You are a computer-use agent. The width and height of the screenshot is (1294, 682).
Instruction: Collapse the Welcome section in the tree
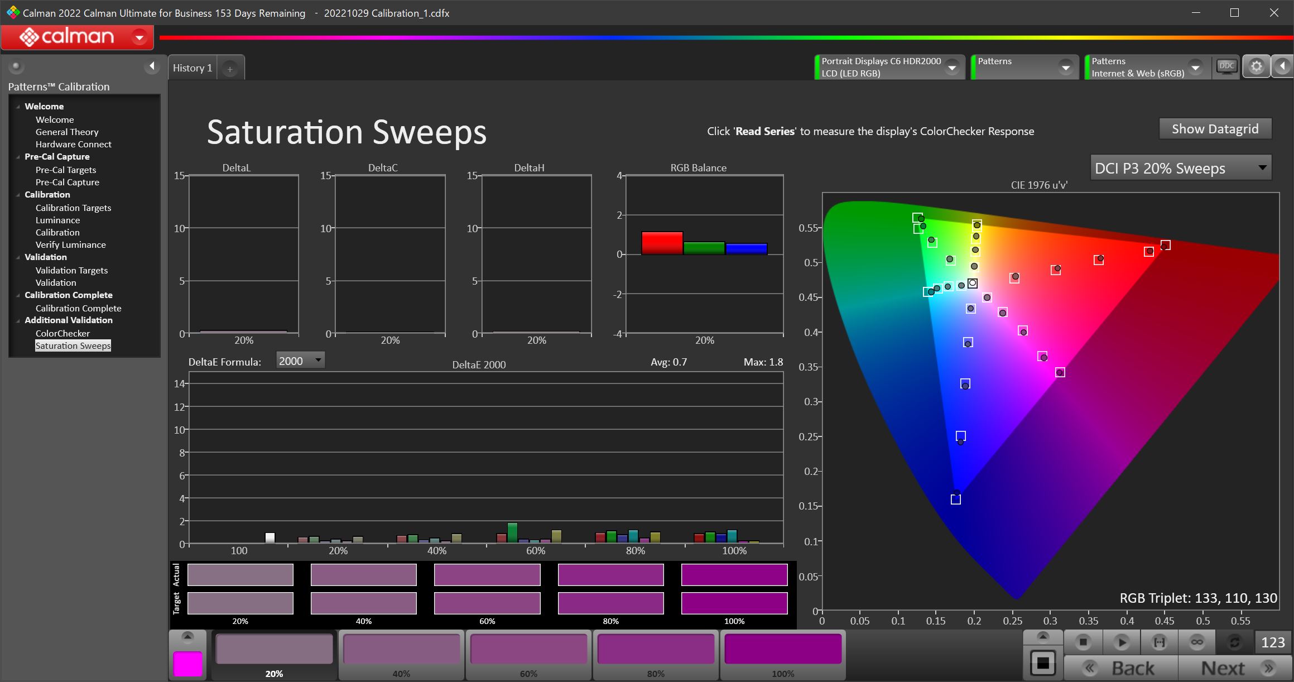[18, 107]
